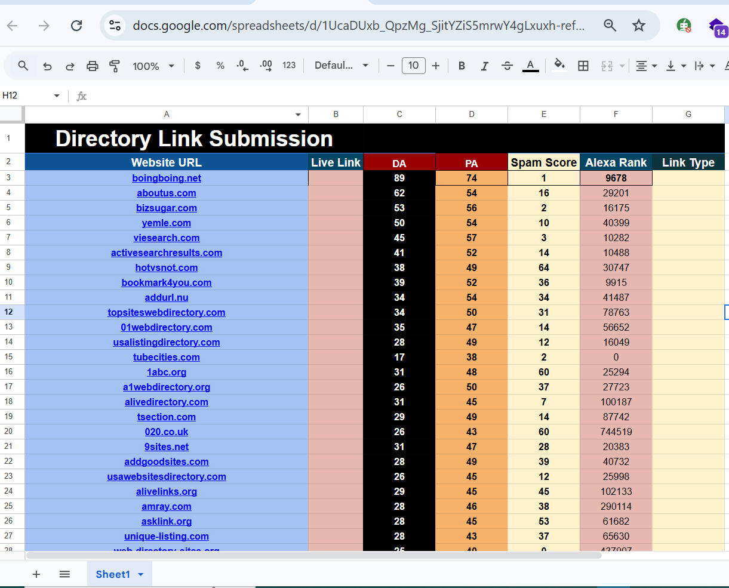This screenshot has height=588, width=729.
Task: Toggle Italic formatting
Action: pyautogui.click(x=484, y=66)
